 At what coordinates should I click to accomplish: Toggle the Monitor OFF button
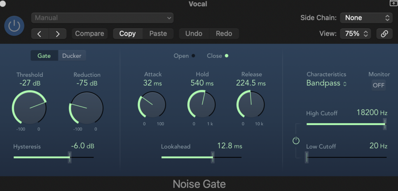pos(379,85)
